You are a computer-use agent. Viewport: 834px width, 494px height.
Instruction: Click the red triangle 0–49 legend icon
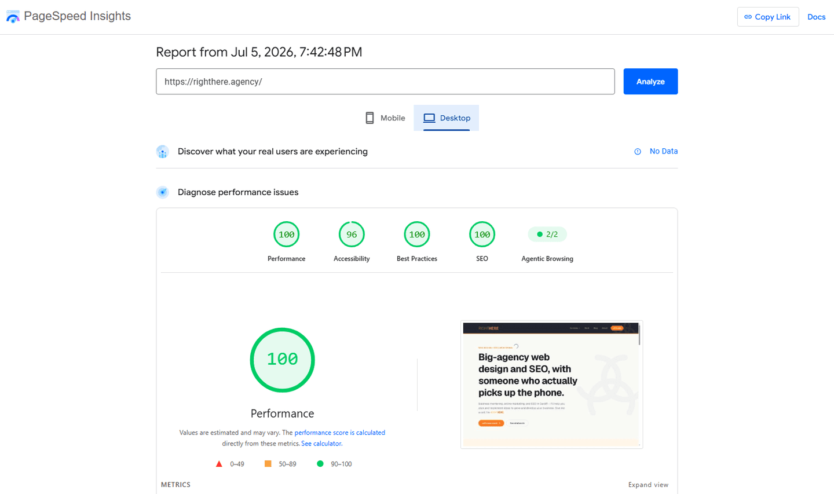219,464
